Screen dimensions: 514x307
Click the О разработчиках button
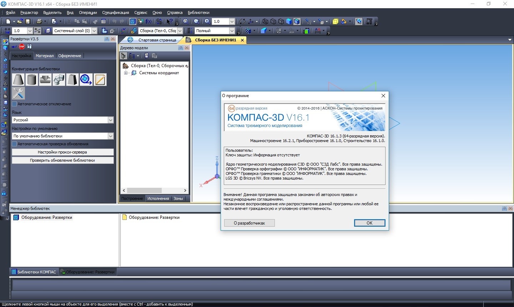click(x=249, y=223)
